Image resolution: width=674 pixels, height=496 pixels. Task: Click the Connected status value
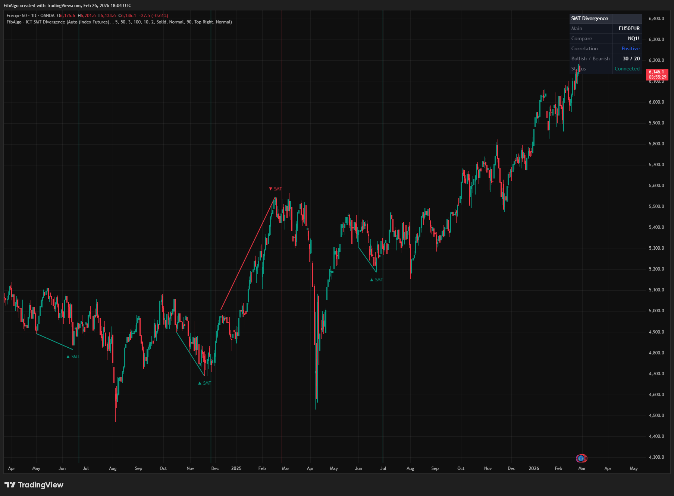(627, 69)
